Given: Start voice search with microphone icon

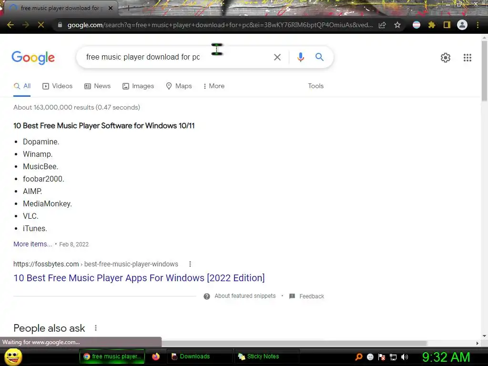Looking at the screenshot, I should coord(300,57).
